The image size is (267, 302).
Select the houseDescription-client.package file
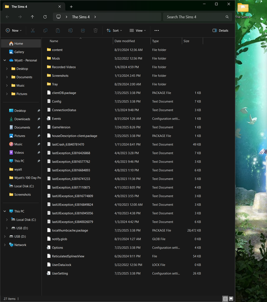pyautogui.click(x=75, y=136)
